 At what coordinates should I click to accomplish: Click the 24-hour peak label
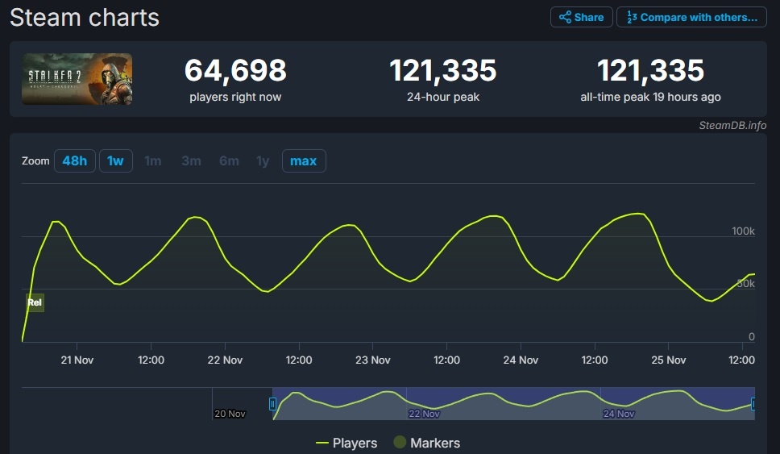point(443,97)
